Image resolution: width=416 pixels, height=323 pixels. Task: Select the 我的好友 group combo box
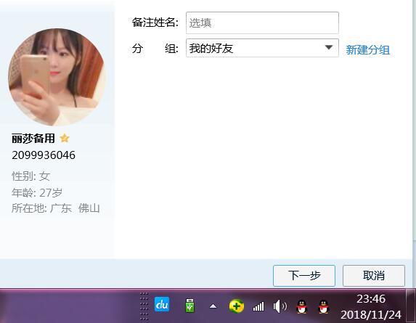tap(262, 48)
